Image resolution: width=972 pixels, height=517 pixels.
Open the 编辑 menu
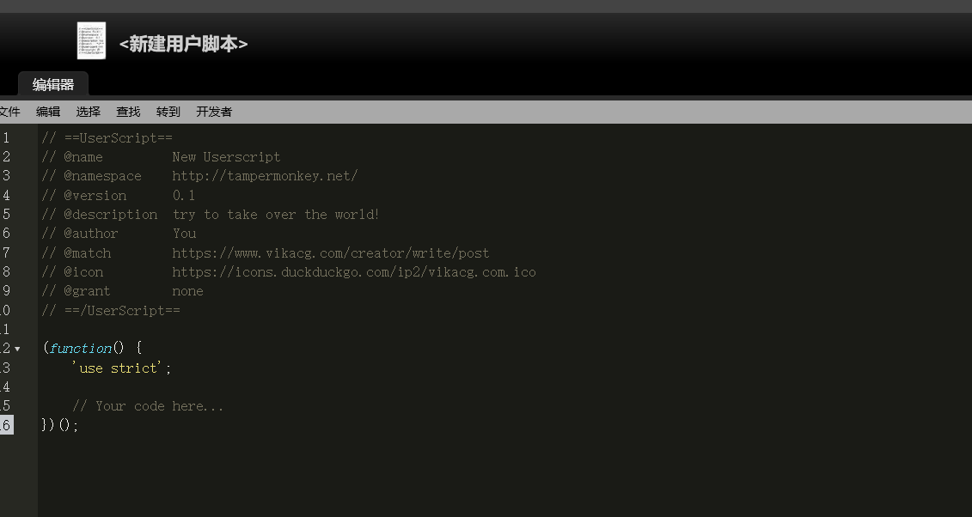click(48, 112)
